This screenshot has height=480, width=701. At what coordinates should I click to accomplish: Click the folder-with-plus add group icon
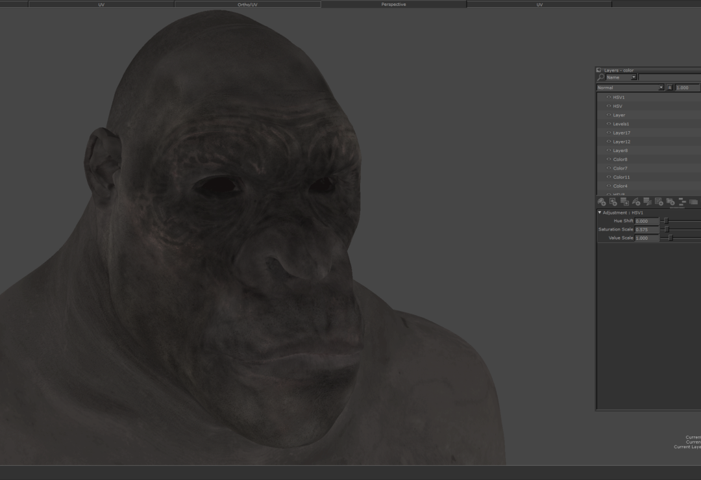point(670,202)
